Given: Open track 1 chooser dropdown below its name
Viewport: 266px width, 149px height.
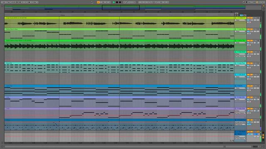Looking at the screenshot, I should coord(240,20).
